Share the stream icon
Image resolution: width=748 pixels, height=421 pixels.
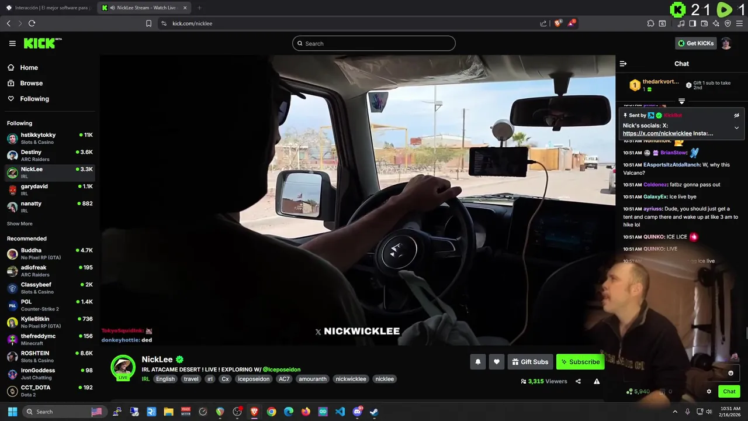[578, 381]
